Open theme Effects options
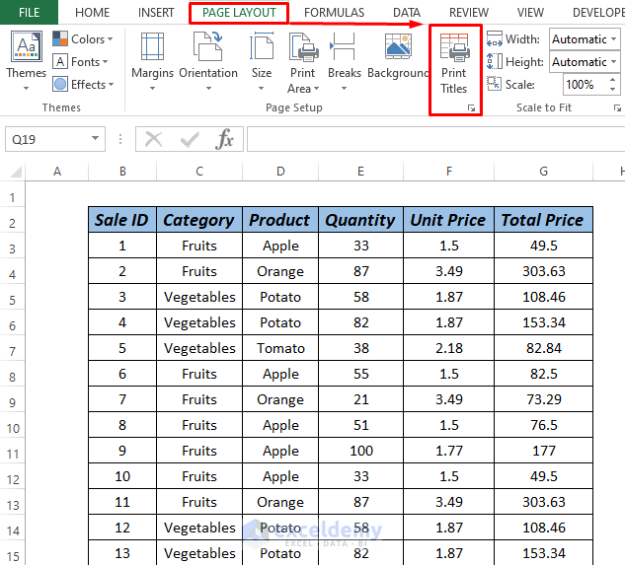This screenshot has height=565, width=625. click(83, 85)
